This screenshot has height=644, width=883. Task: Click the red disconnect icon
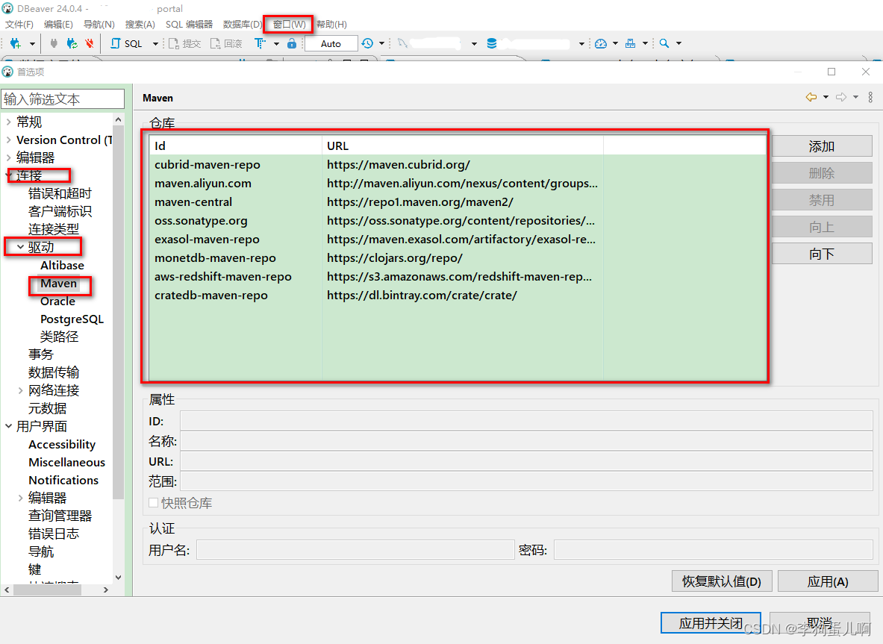pos(89,43)
